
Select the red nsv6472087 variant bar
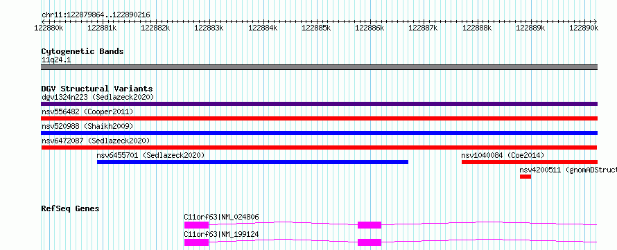[x=319, y=148]
